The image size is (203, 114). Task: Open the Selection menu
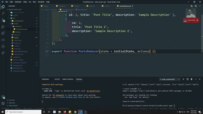tap(18, 2)
